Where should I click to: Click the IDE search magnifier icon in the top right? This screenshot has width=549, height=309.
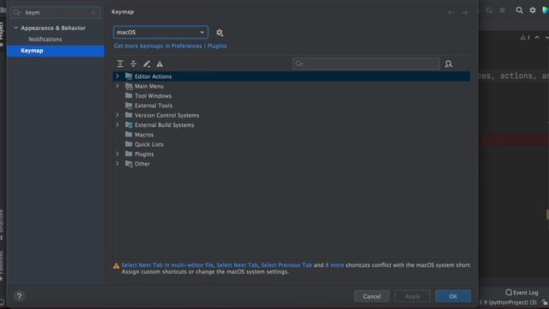point(519,10)
